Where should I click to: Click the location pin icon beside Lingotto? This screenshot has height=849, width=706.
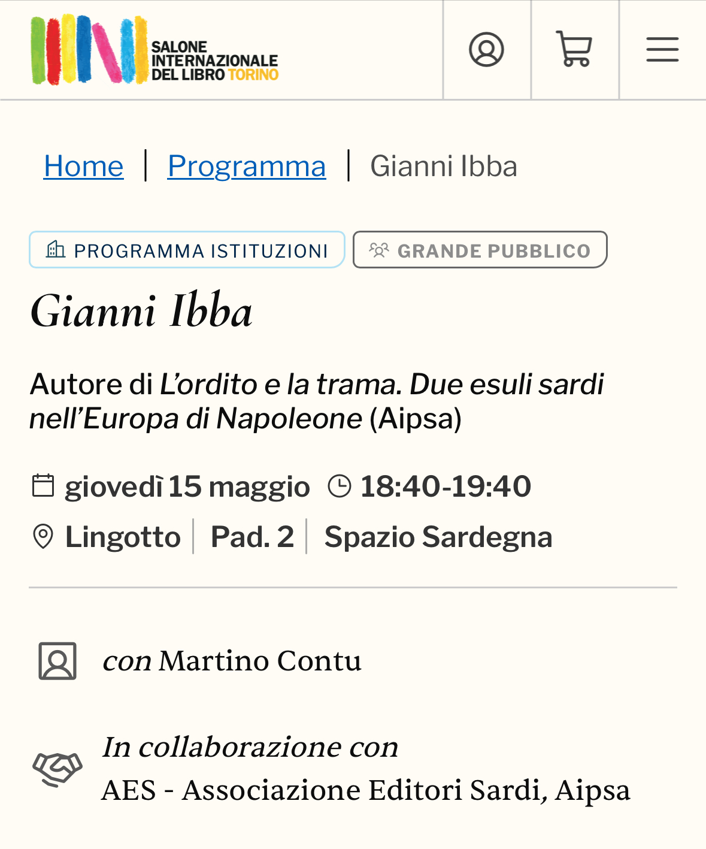(43, 536)
